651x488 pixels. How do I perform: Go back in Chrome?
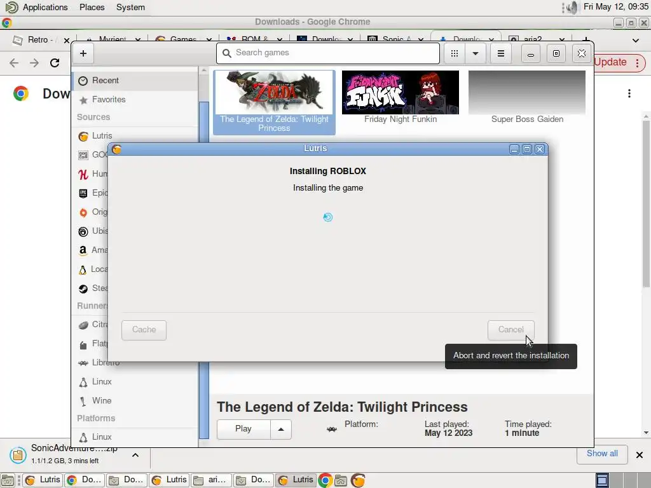(x=14, y=63)
